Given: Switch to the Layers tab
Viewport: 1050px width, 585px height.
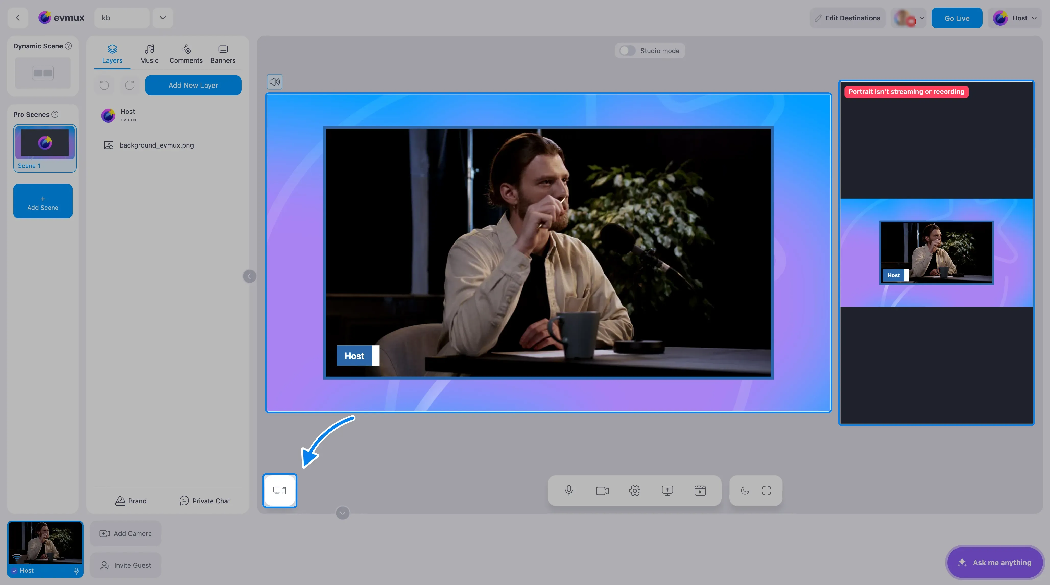Looking at the screenshot, I should [x=112, y=54].
